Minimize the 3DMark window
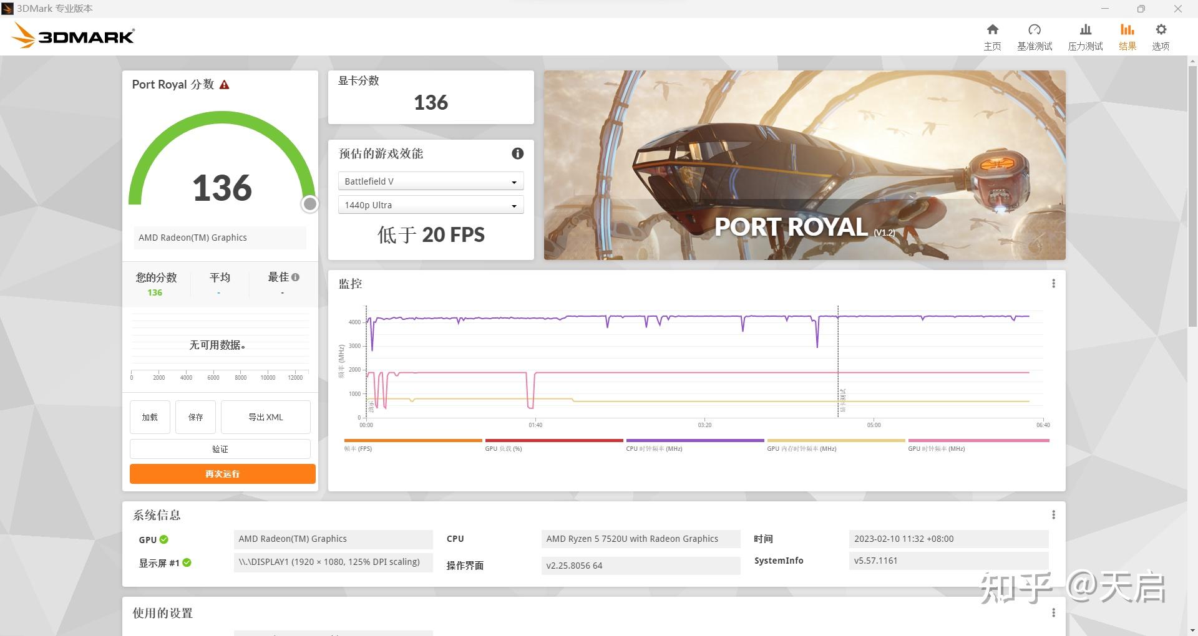Viewport: 1198px width, 636px height. coord(1105,9)
